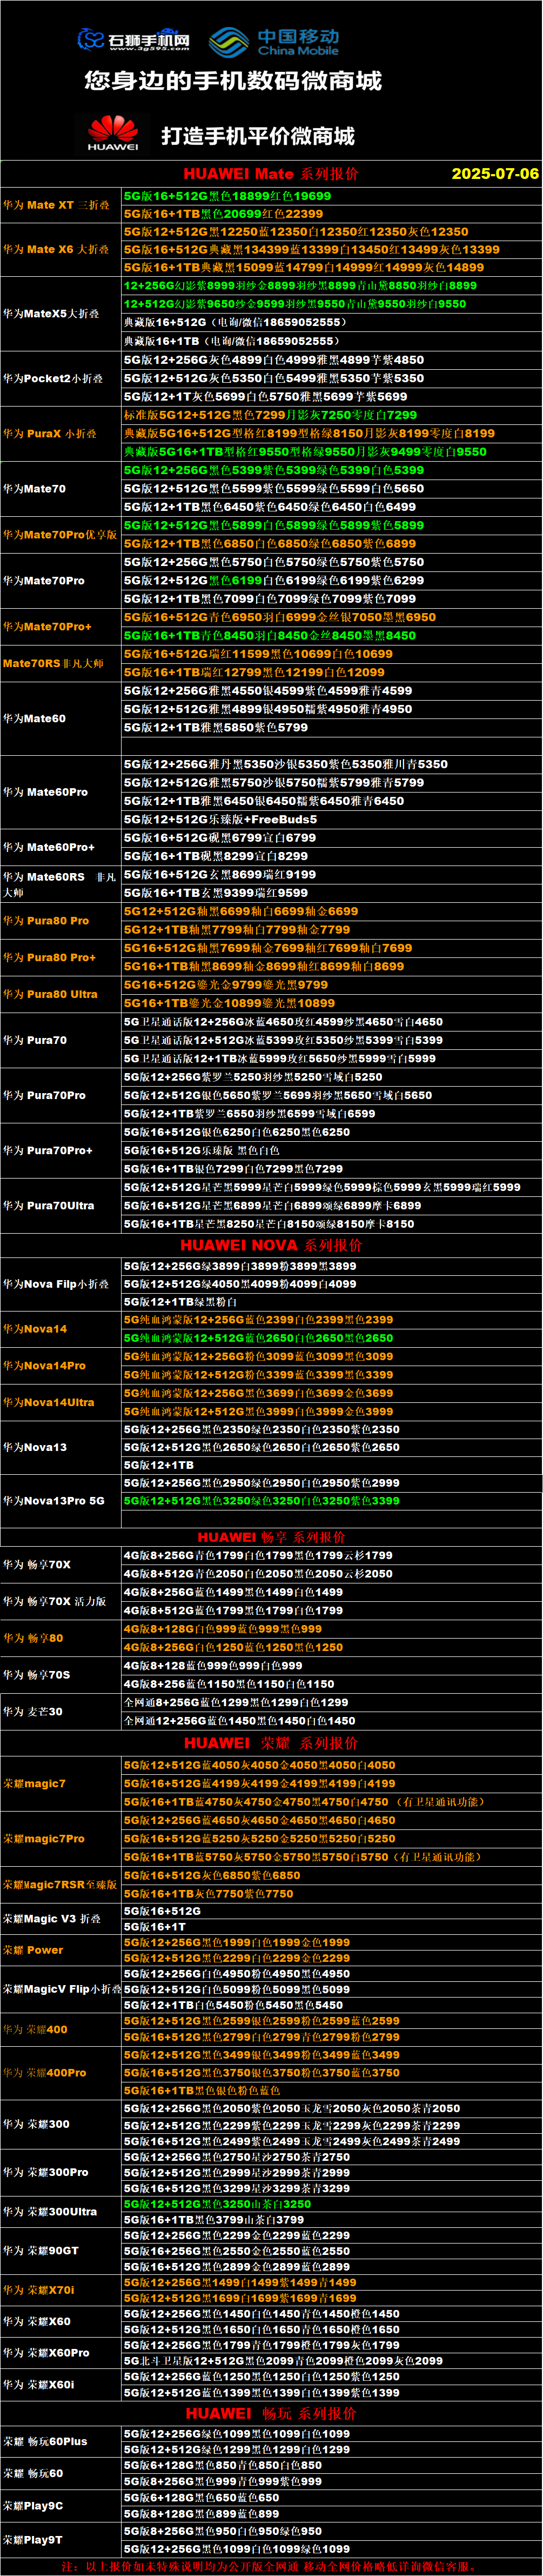Select the 华为 畅享70X 活力版 model cell
The image size is (543, 2576).
click(x=61, y=1601)
